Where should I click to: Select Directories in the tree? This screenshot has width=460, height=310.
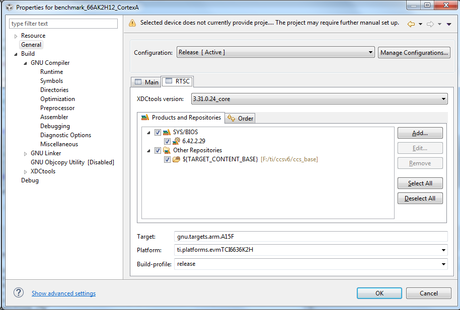pos(54,90)
